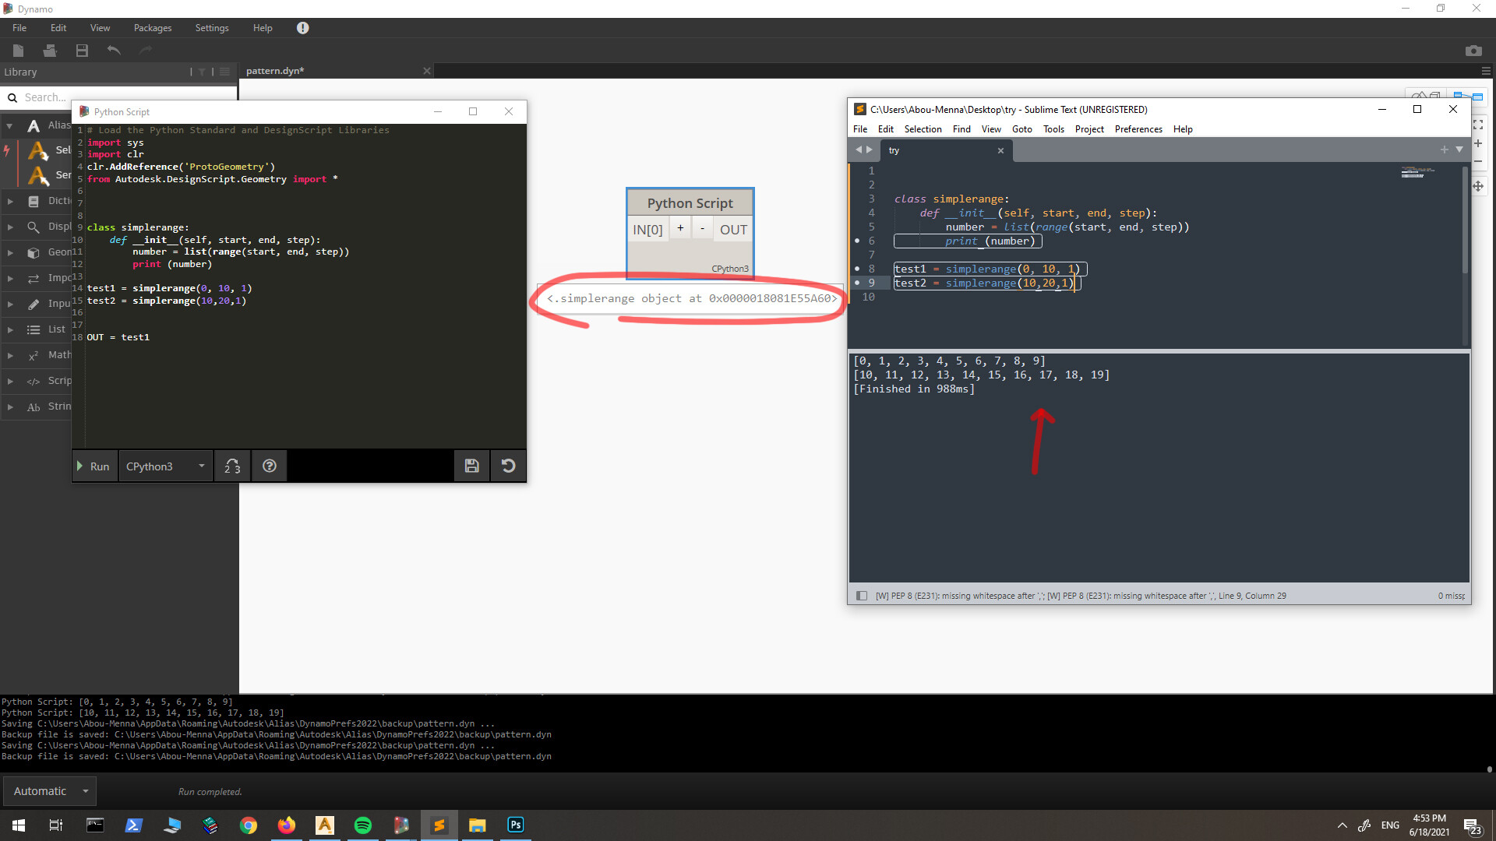Click the Python 2 to 3 migration icon

(232, 466)
